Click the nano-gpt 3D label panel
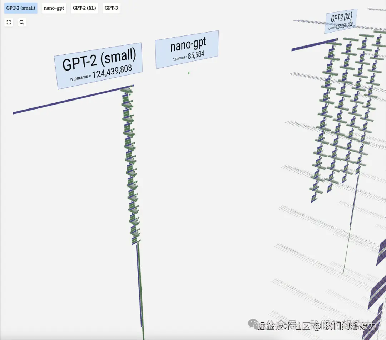 (x=187, y=49)
